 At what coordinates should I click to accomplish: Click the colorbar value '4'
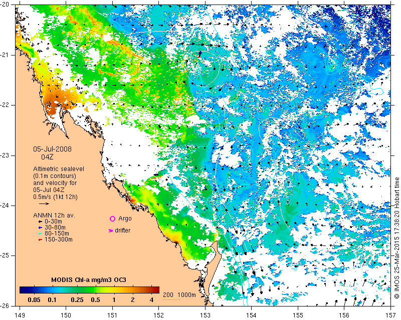151,300
